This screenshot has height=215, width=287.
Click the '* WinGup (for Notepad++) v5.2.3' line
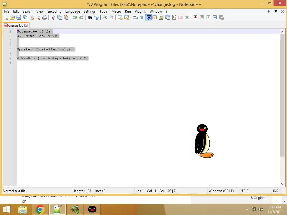pyautogui.click(x=52, y=58)
